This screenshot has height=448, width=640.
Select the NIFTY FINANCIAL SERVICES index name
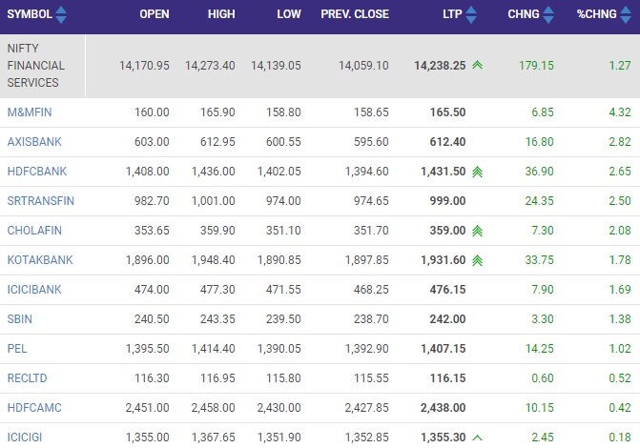coord(35,65)
